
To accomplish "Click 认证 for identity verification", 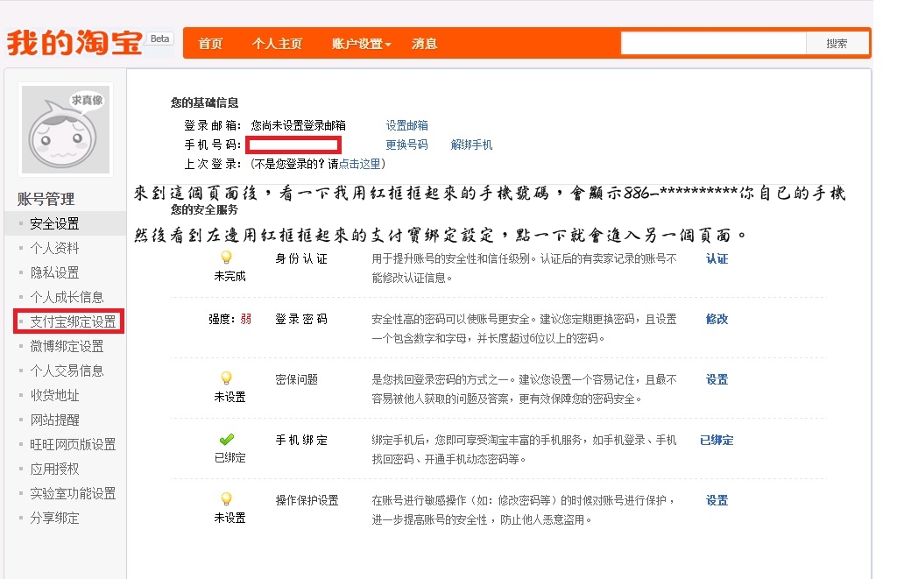I will point(717,259).
